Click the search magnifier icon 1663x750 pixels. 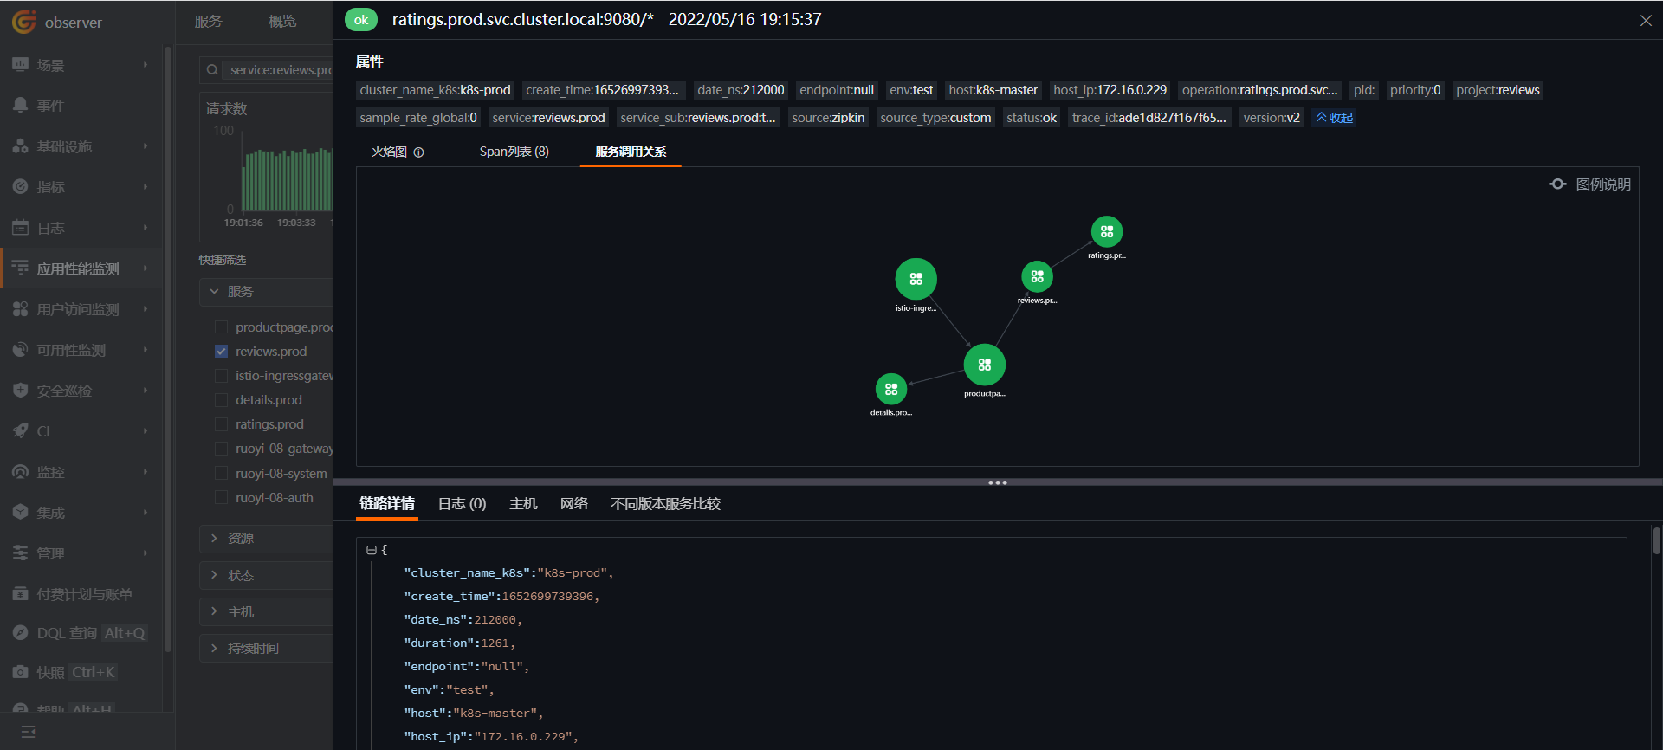click(212, 70)
